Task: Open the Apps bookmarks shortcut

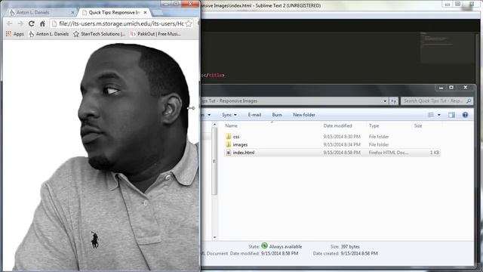Action: (x=15, y=34)
